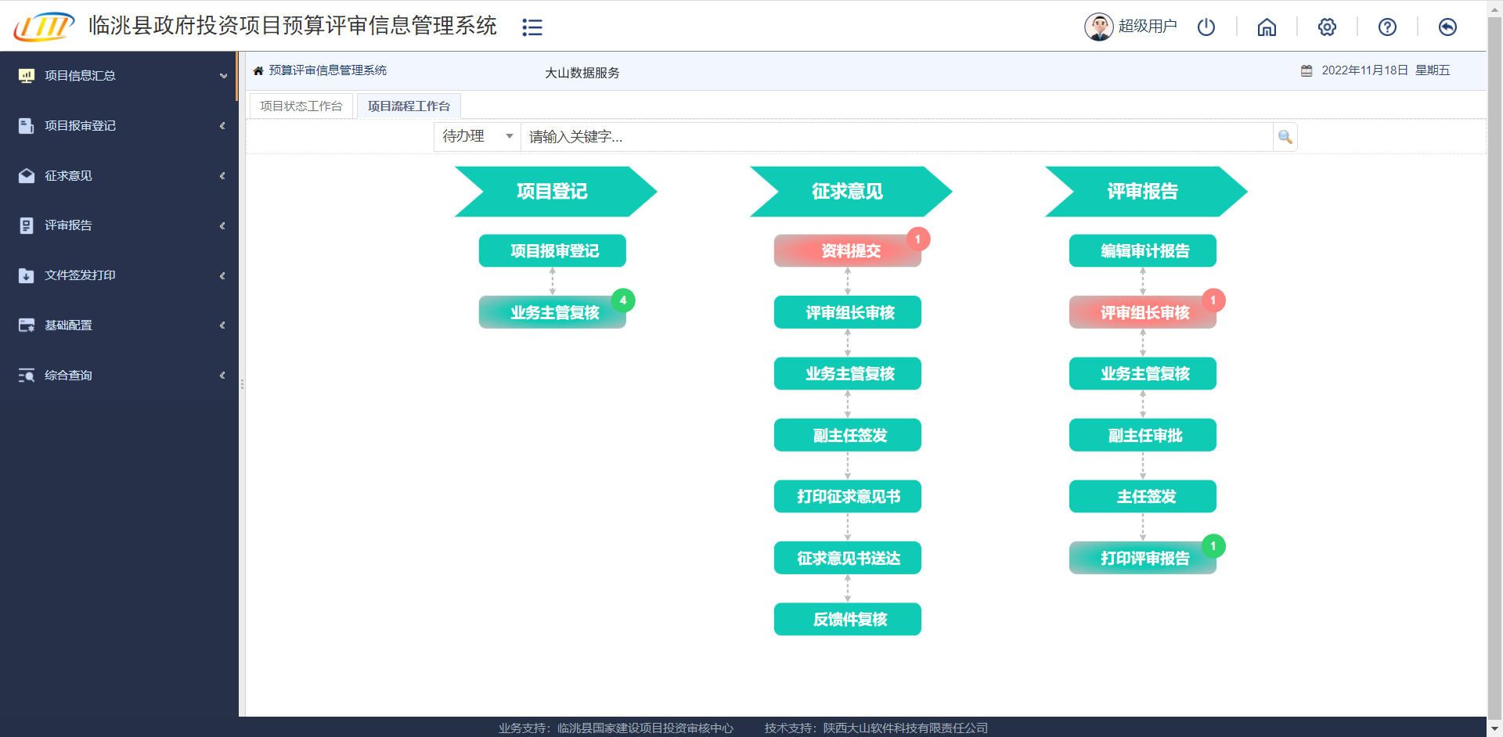1503x737 pixels.
Task: Open 基础配置 in the sidebar
Action: coord(118,325)
